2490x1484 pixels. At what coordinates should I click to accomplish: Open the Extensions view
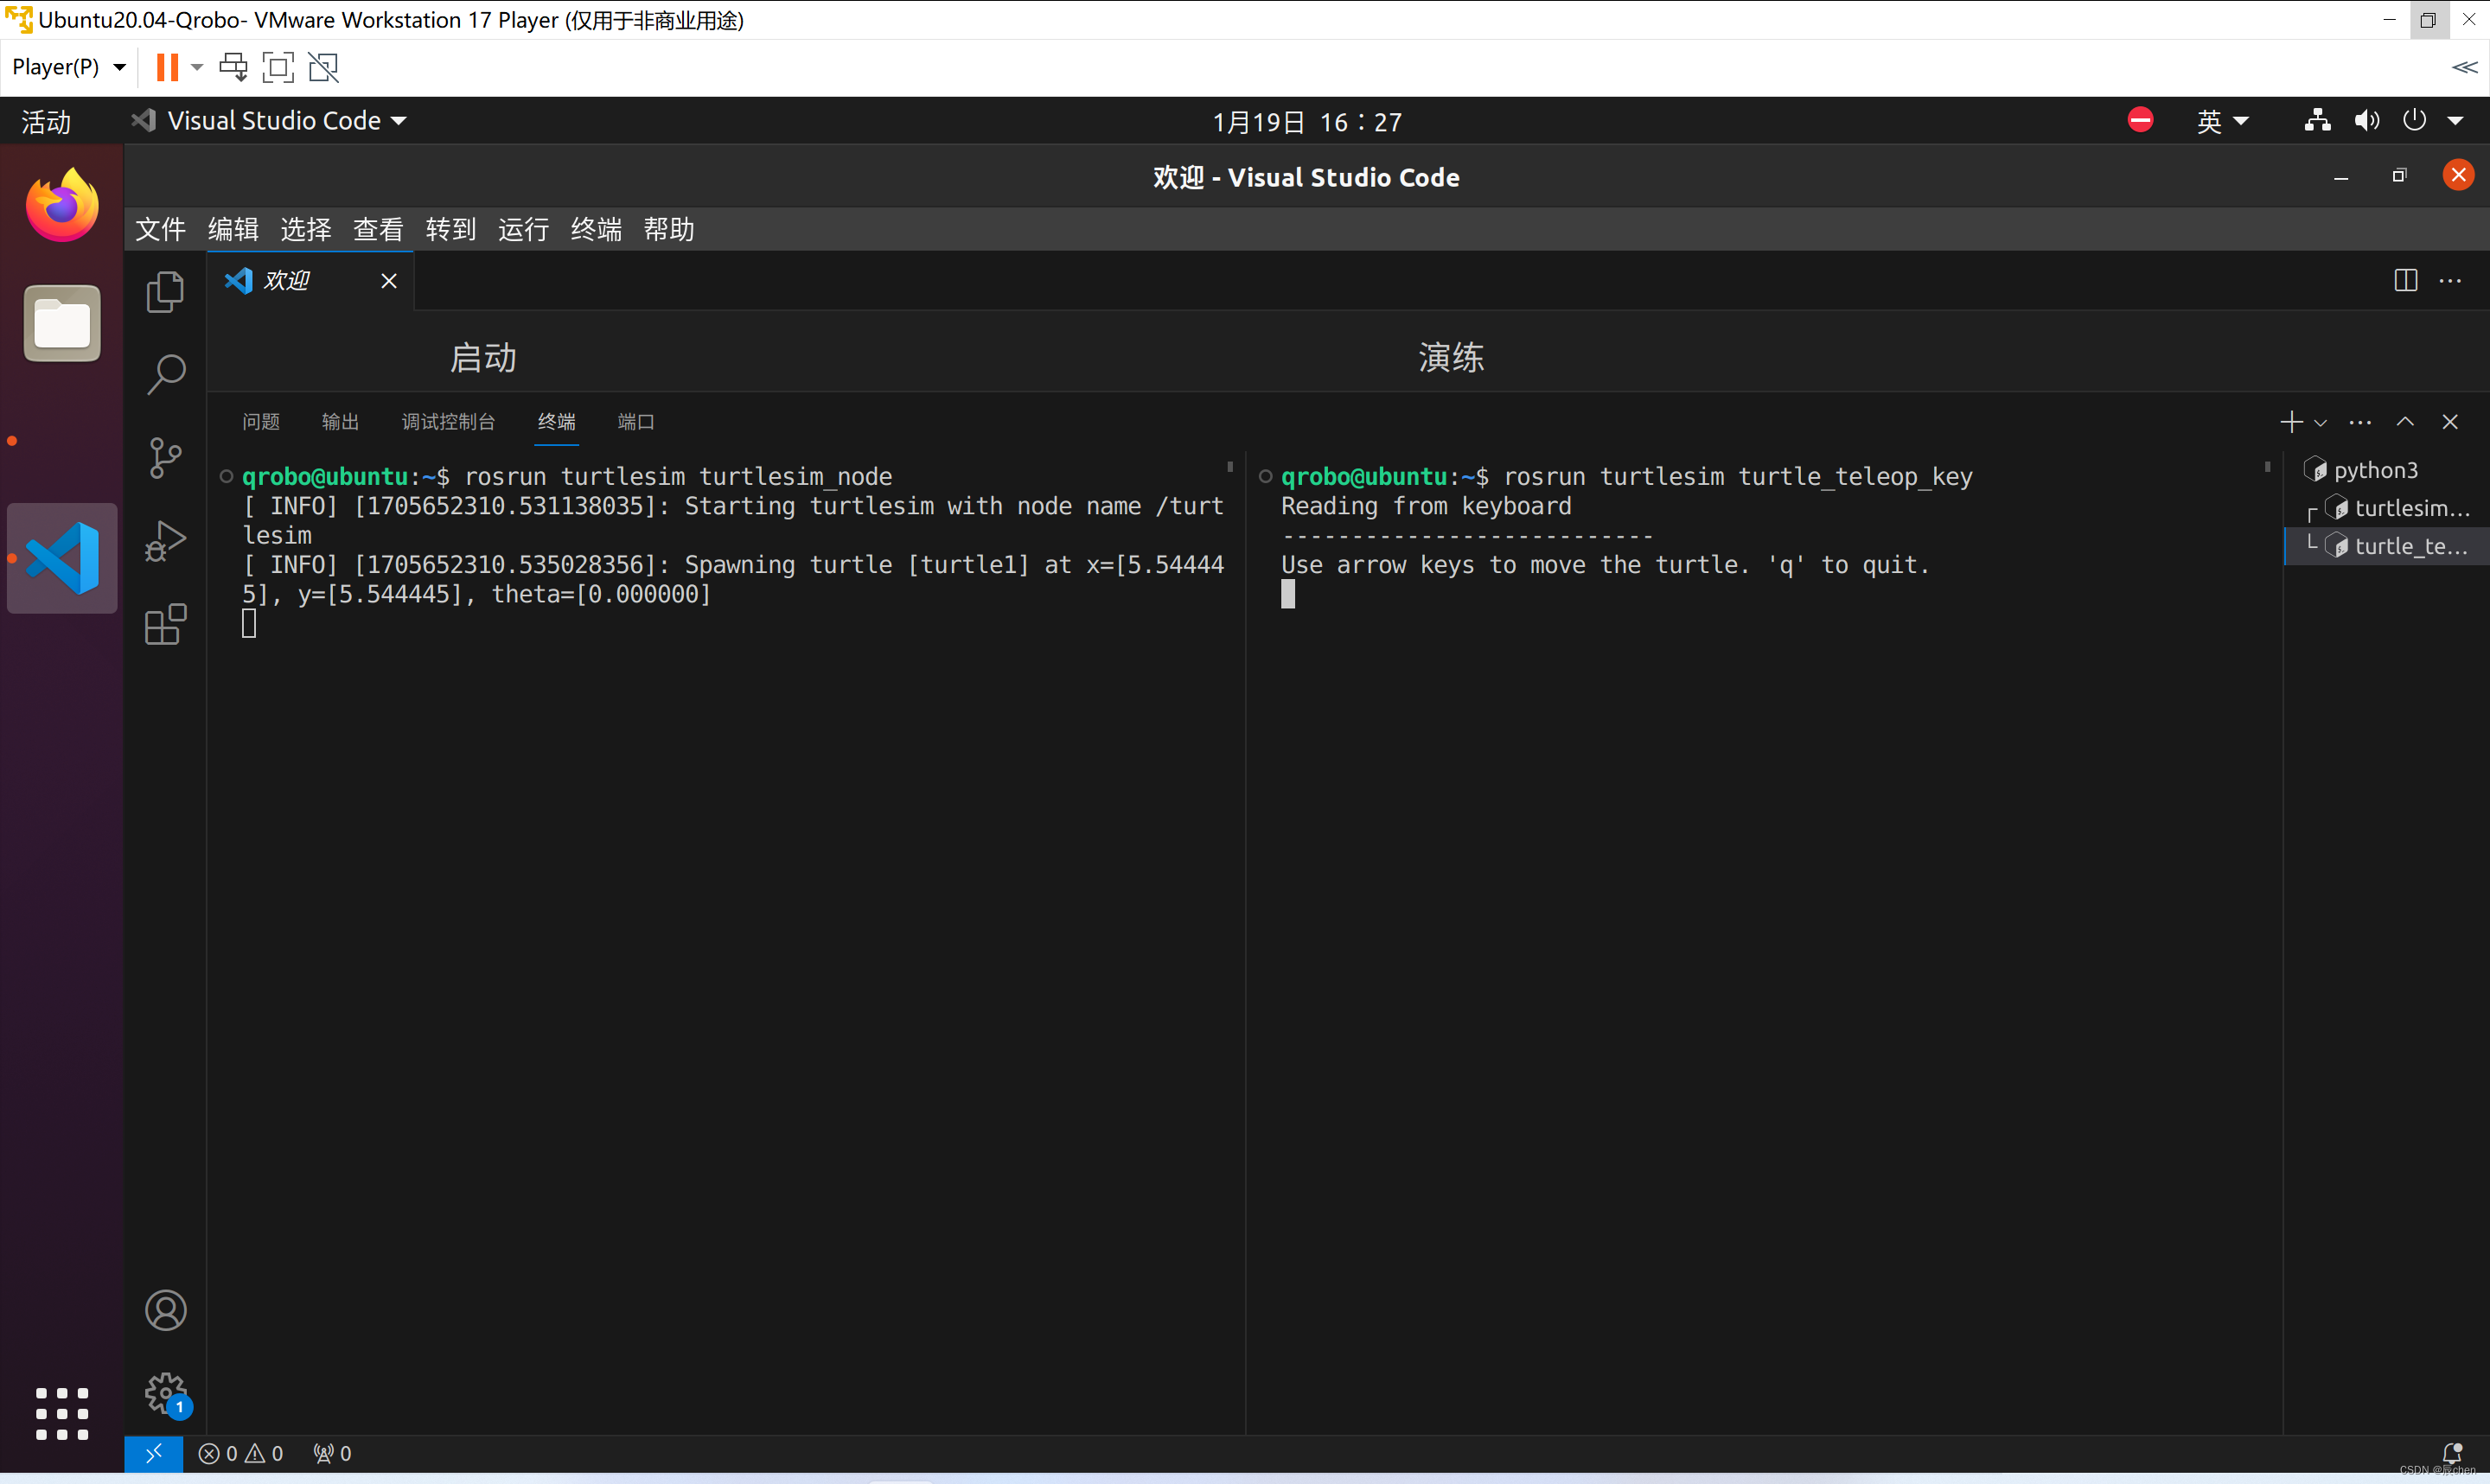[x=165, y=624]
